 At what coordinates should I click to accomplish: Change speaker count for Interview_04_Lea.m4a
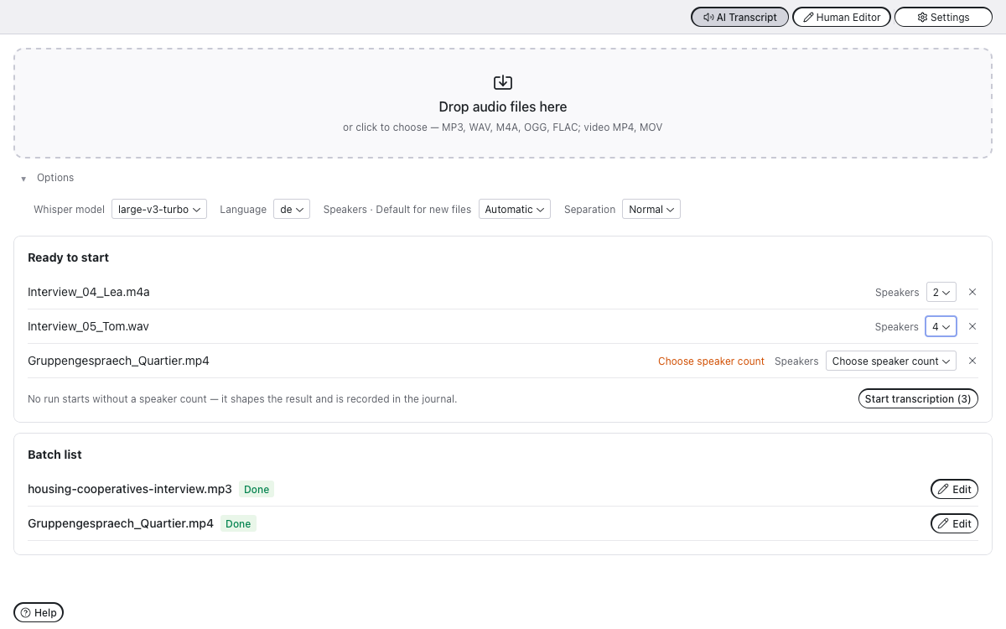pos(941,292)
